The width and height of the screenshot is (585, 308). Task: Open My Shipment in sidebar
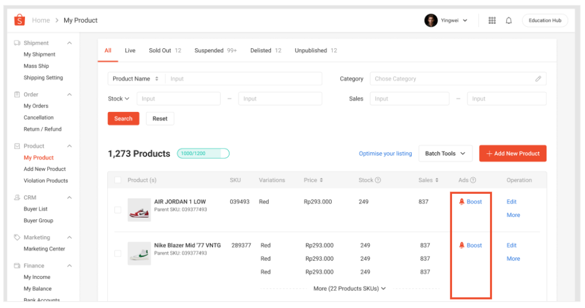(40, 55)
